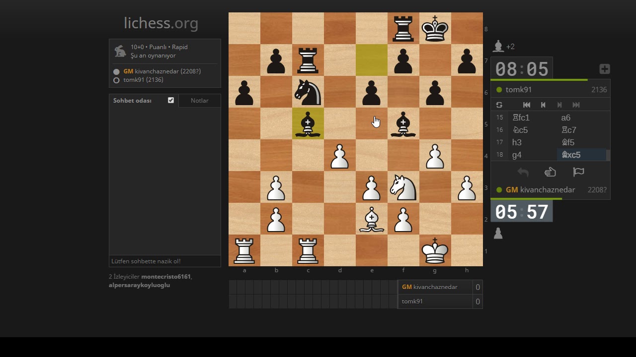Select the white bishop on e2
Image resolution: width=636 pixels, height=357 pixels.
[x=372, y=219]
